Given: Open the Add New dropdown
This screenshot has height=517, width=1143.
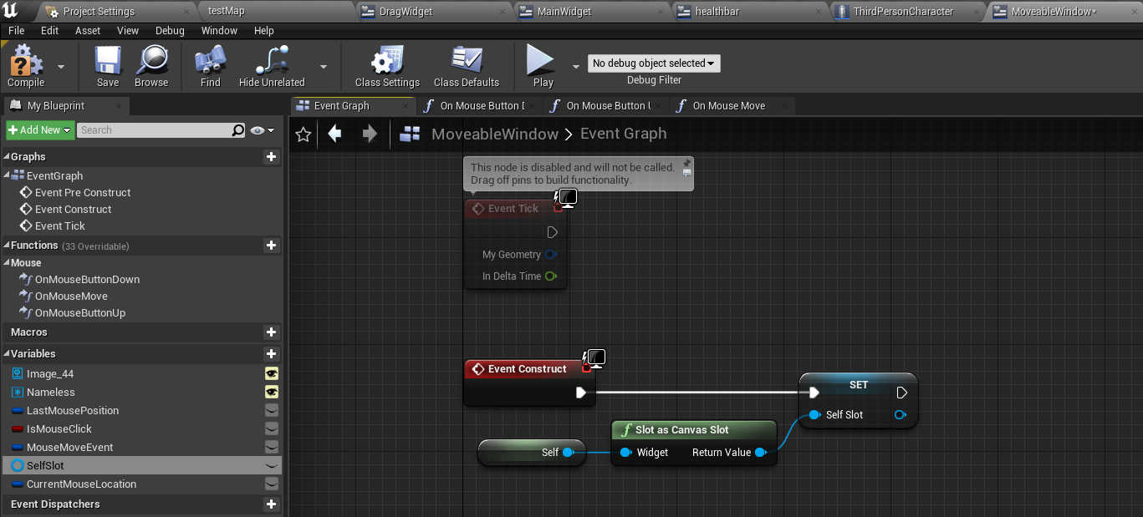Looking at the screenshot, I should click(x=39, y=130).
